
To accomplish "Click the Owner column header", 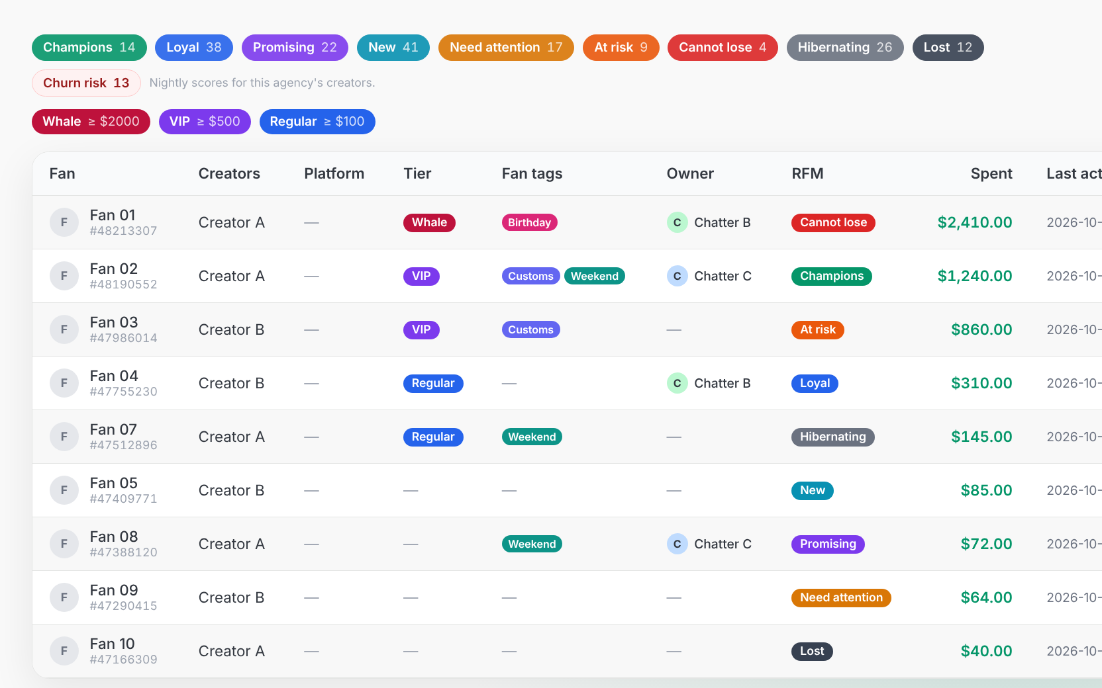I will point(690,174).
